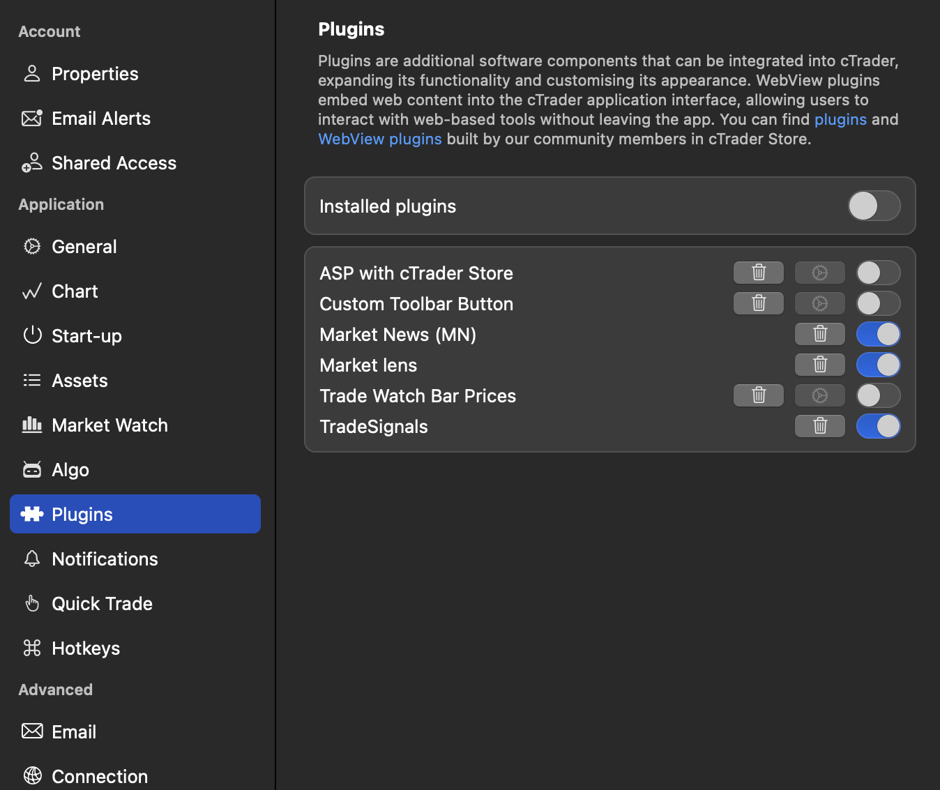Open the Algo settings section
Viewport: 940px width, 790px height.
(x=70, y=470)
